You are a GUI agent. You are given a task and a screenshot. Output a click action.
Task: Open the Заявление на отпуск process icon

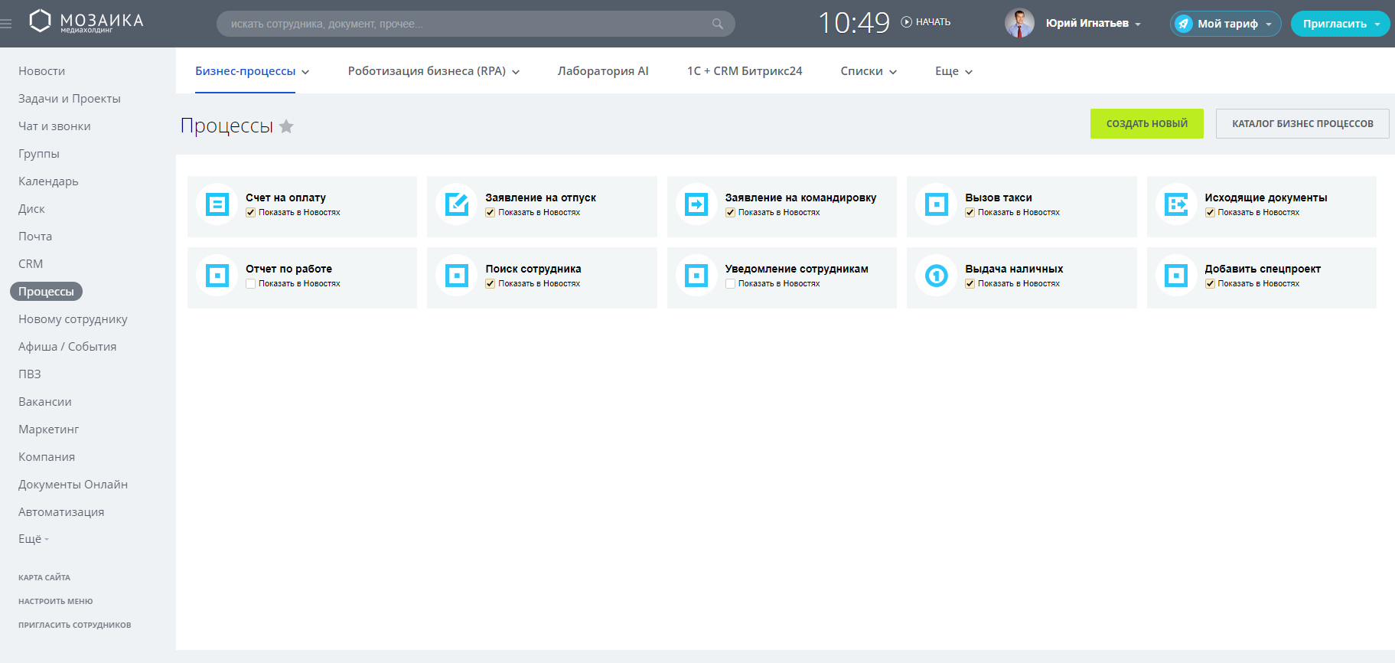tap(457, 204)
